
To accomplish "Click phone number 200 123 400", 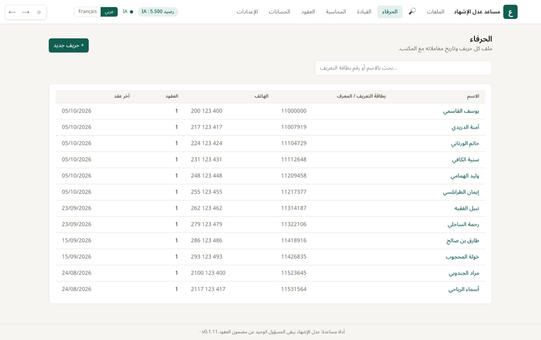I will [206, 111].
